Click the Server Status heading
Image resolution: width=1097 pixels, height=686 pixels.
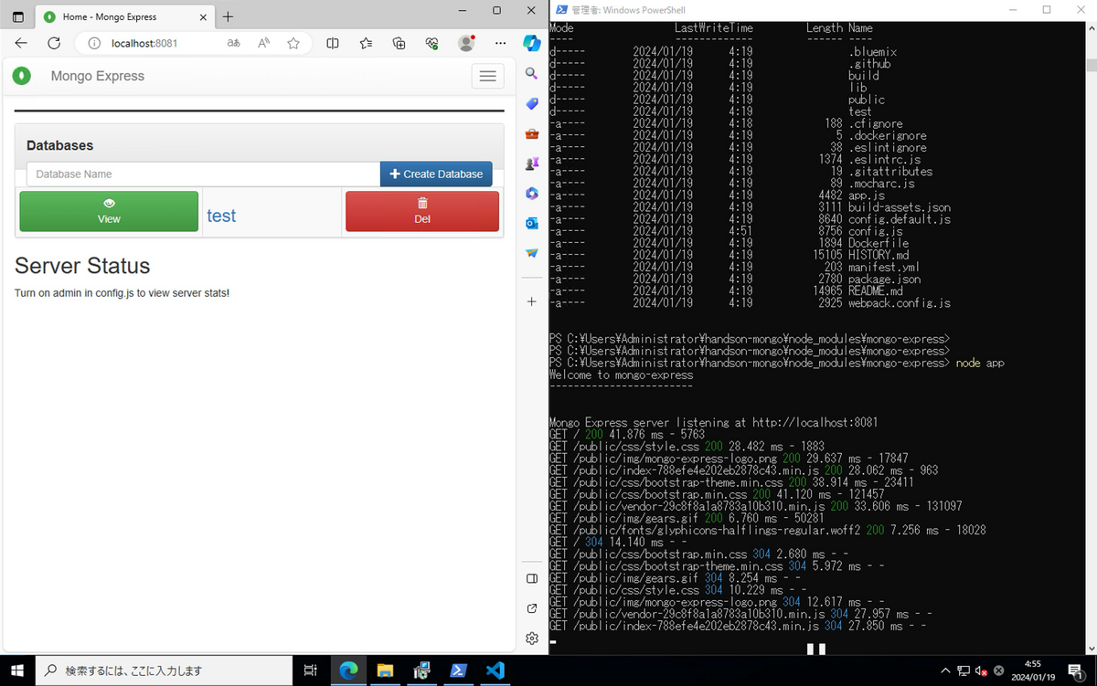[x=82, y=266]
